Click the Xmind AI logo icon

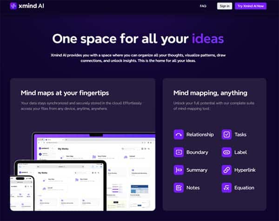pos(13,6)
